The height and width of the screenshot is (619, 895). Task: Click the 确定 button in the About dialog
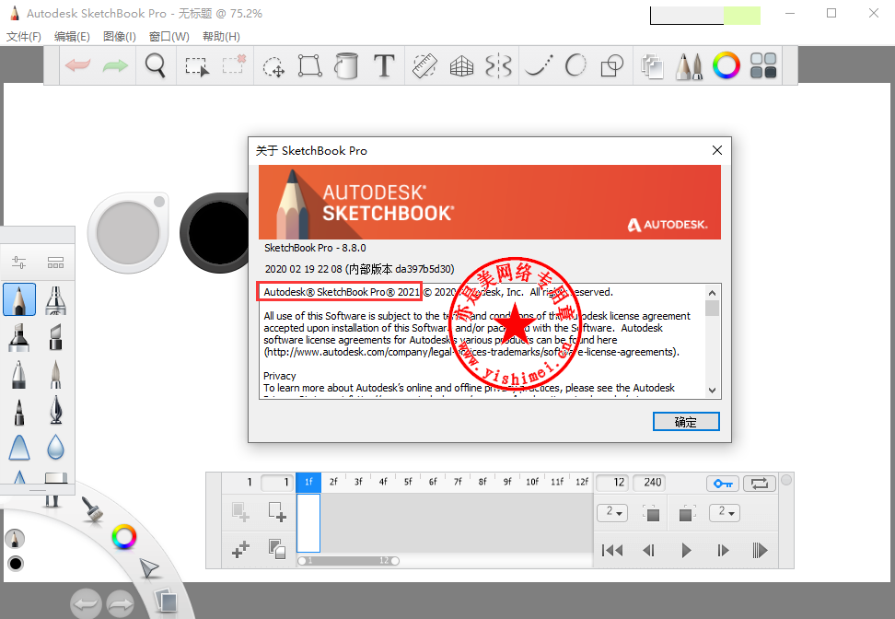(685, 422)
